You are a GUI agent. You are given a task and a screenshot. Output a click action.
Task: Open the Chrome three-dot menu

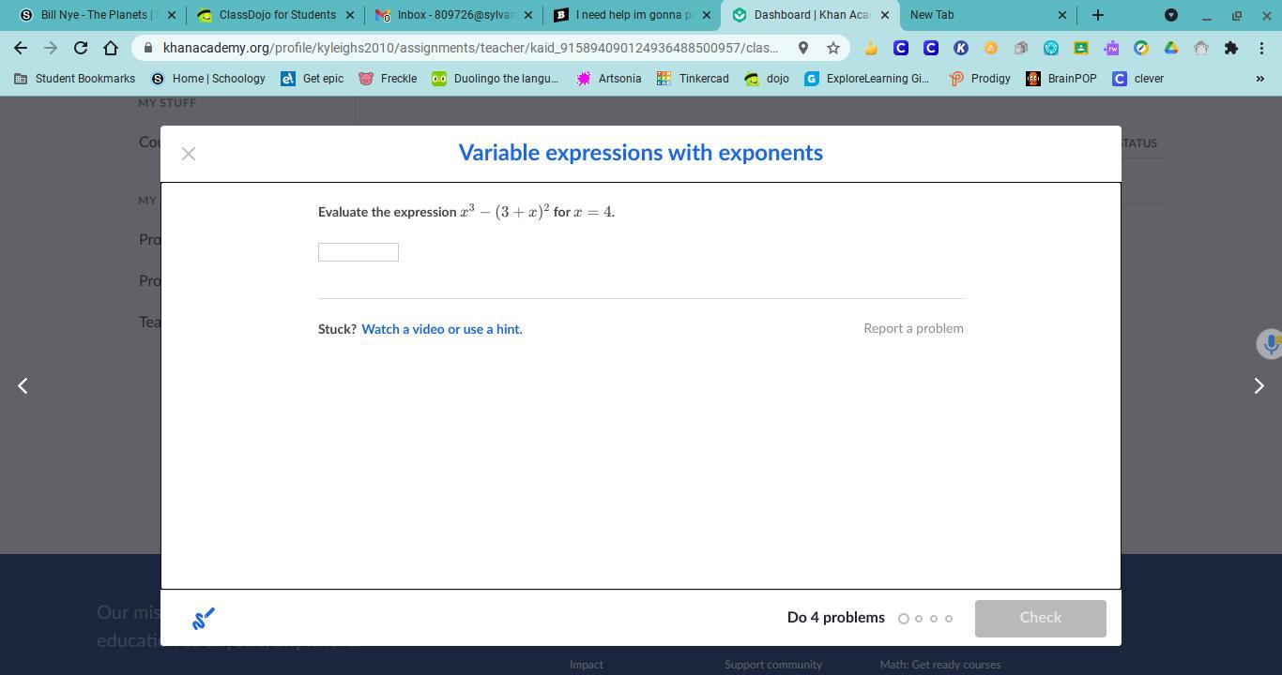(1261, 48)
